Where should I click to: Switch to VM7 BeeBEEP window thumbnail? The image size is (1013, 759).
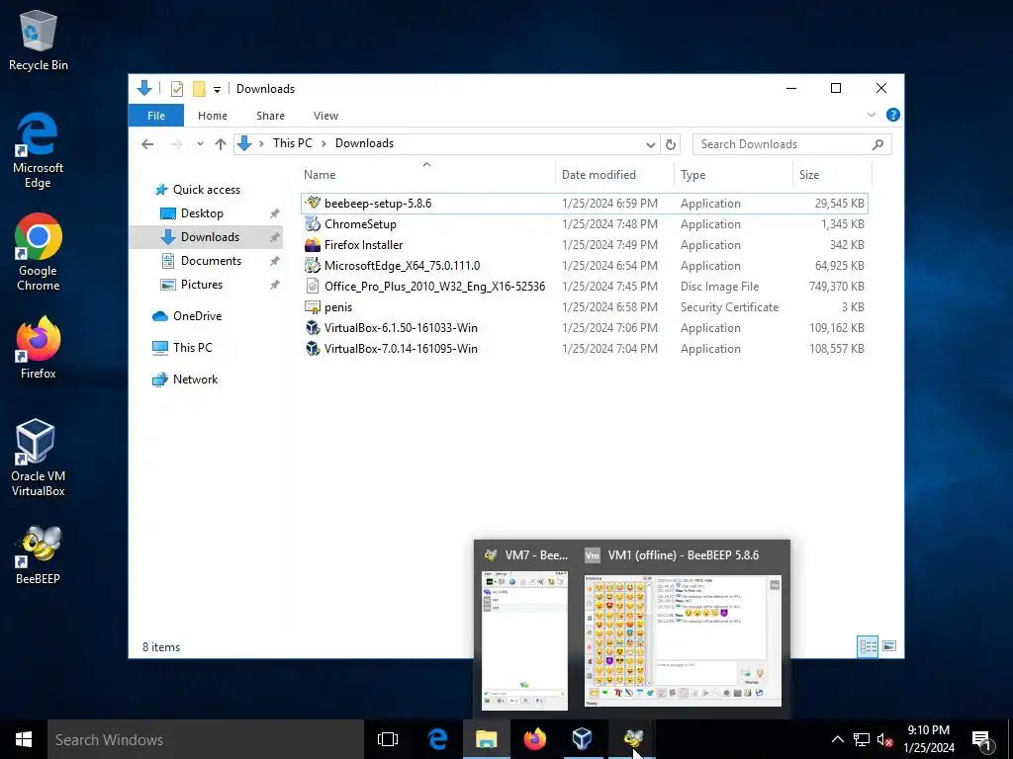(524, 628)
